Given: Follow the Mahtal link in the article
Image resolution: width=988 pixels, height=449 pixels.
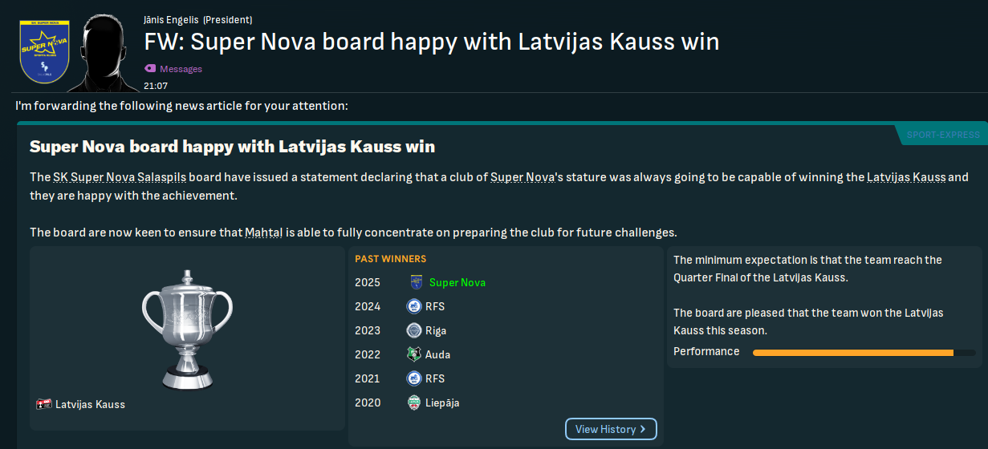Looking at the screenshot, I should point(263,233).
